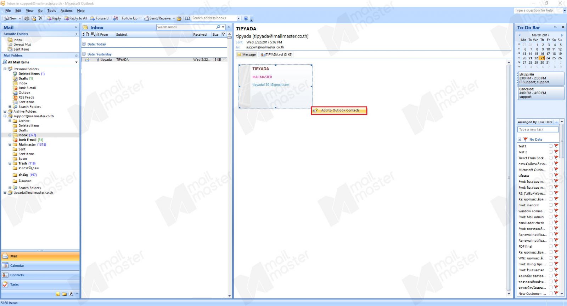Expand the query builder chevron
This screenshot has height=306, width=567.
(x=229, y=27)
